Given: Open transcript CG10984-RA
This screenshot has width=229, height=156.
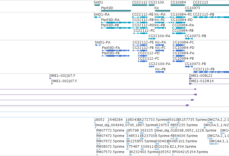Looking at the screenshot, I should (x=183, y=25).
